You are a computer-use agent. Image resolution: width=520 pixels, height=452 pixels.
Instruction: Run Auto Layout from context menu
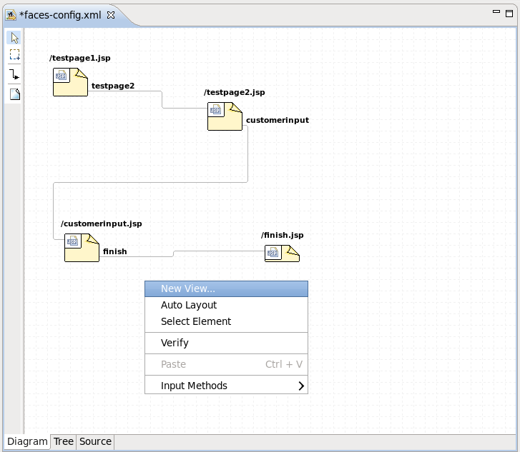point(188,305)
